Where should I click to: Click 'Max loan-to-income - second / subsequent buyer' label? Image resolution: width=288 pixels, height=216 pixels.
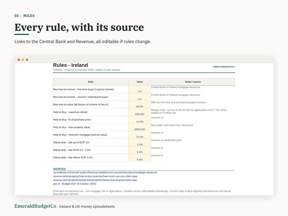coord(81,97)
